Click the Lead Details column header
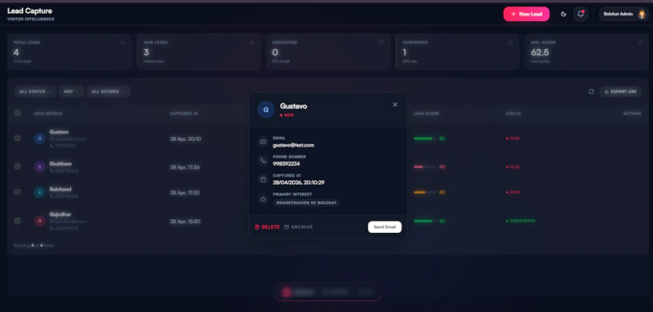 48,113
